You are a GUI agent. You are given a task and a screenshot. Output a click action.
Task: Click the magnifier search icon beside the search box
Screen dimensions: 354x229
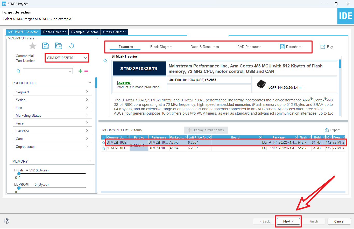point(18,71)
